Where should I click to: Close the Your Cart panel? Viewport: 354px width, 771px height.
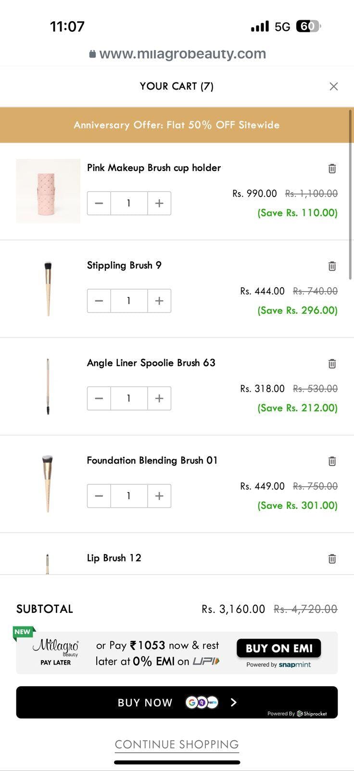pyautogui.click(x=333, y=86)
